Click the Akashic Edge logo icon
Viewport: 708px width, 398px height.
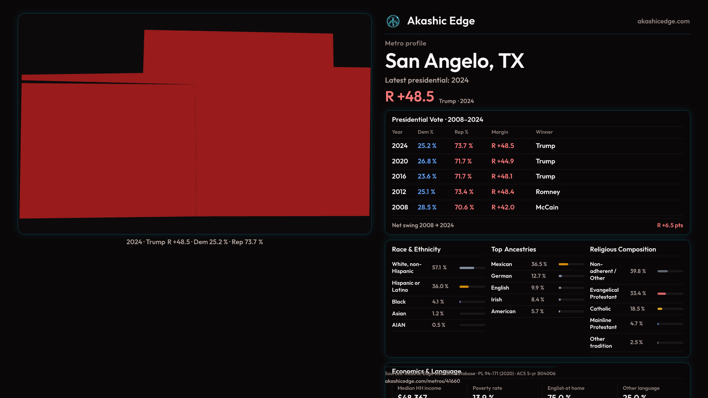click(393, 21)
